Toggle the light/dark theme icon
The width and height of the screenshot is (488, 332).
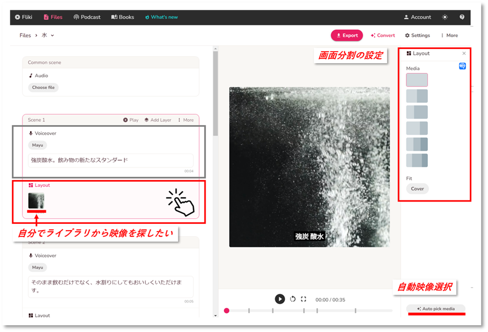click(445, 17)
